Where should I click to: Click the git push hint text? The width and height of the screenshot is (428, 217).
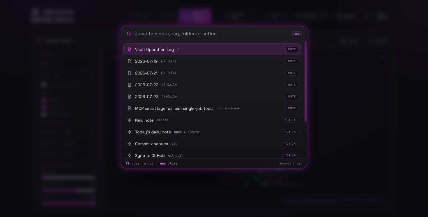tap(176, 155)
